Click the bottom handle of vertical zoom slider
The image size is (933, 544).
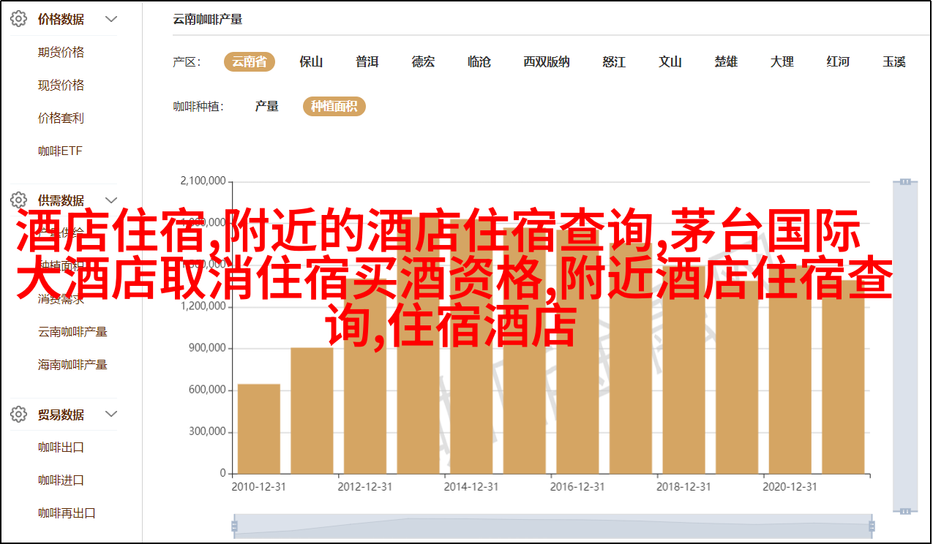coord(905,510)
